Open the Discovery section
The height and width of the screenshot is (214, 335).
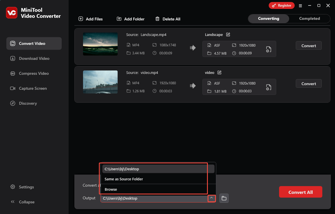click(x=24, y=103)
